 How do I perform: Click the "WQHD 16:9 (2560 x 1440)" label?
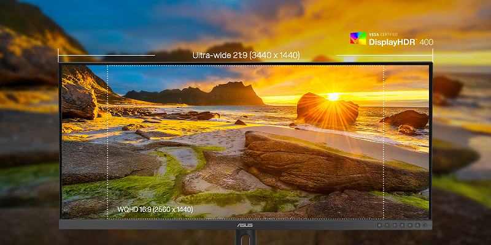tap(155, 209)
